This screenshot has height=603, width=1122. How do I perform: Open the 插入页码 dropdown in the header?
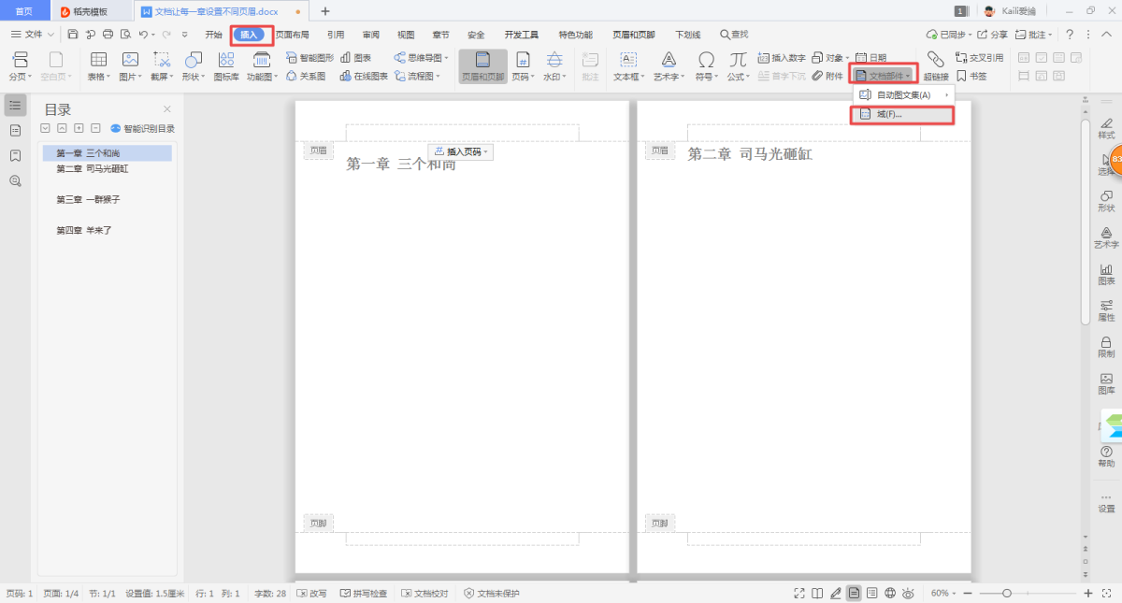coord(462,151)
